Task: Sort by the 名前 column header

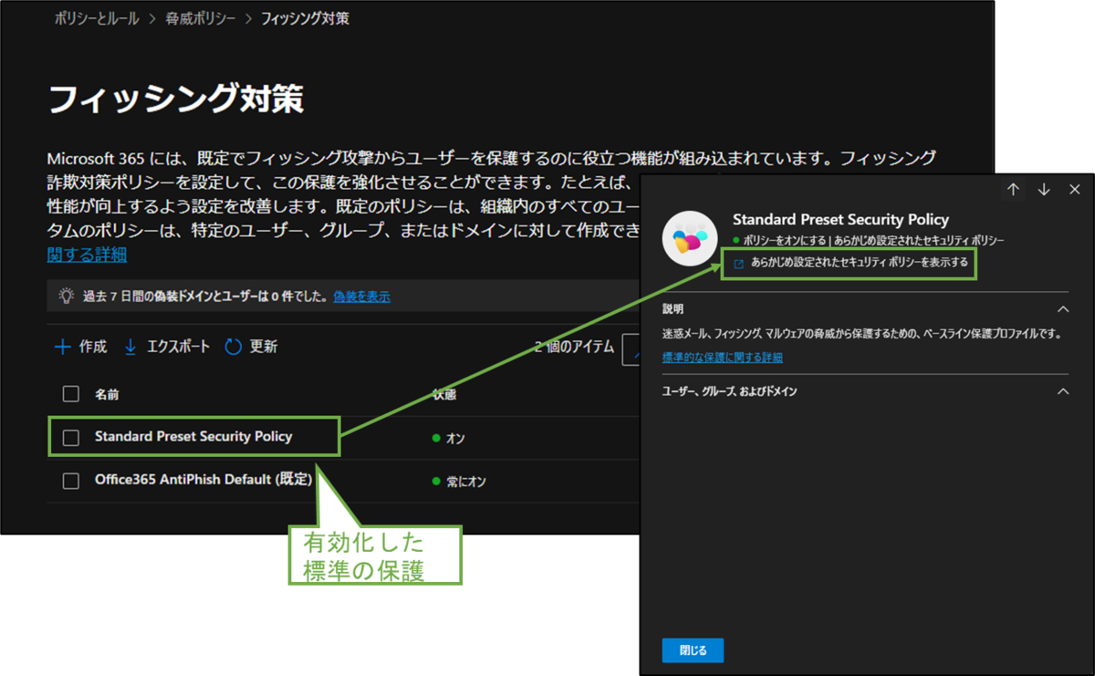Action: click(107, 395)
